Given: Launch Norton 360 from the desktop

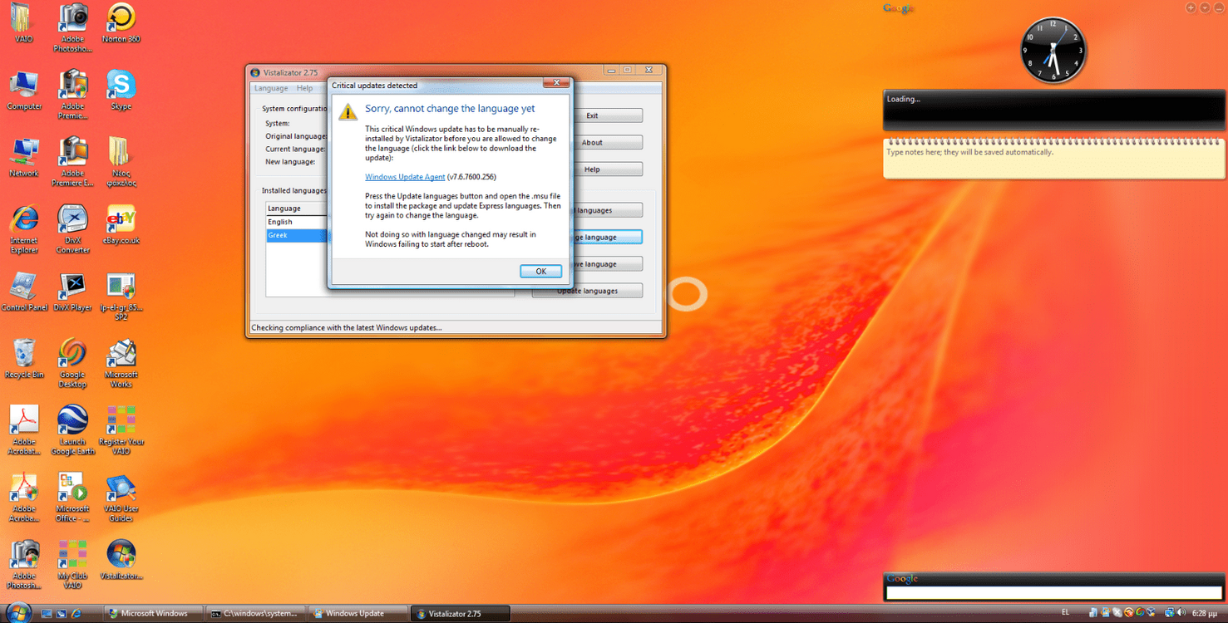Looking at the screenshot, I should point(121,22).
